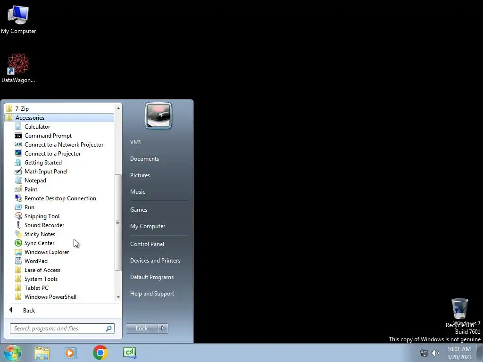Select the Recycle Bin desktop icon
The width and height of the screenshot is (483, 362).
coord(459,313)
